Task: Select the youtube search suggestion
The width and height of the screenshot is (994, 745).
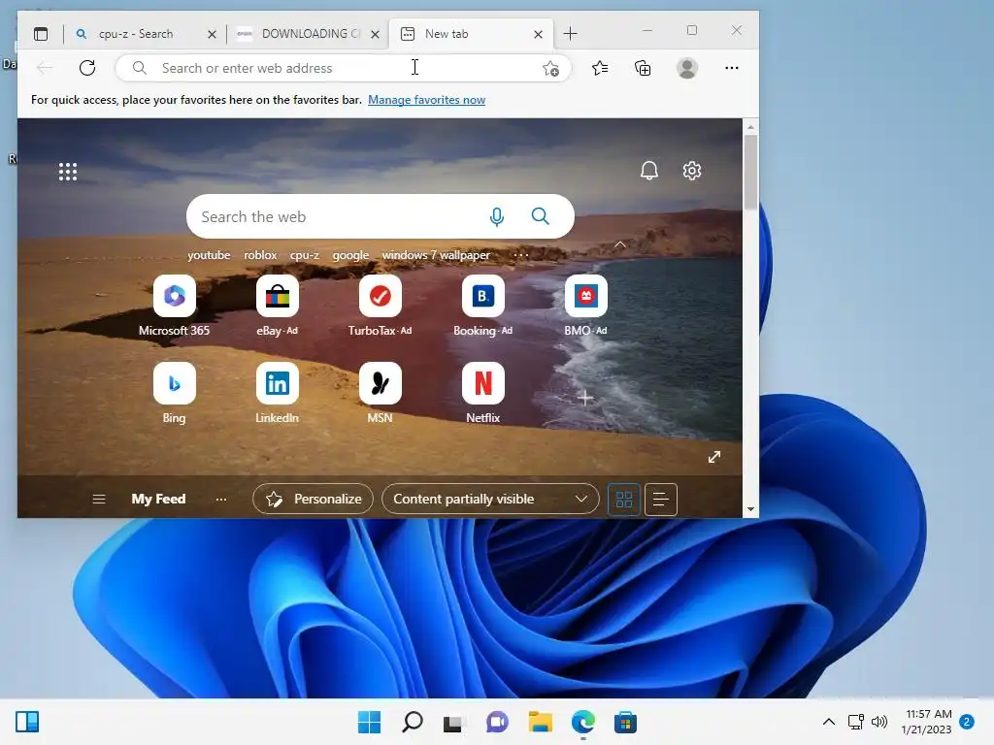Action: pyautogui.click(x=209, y=255)
